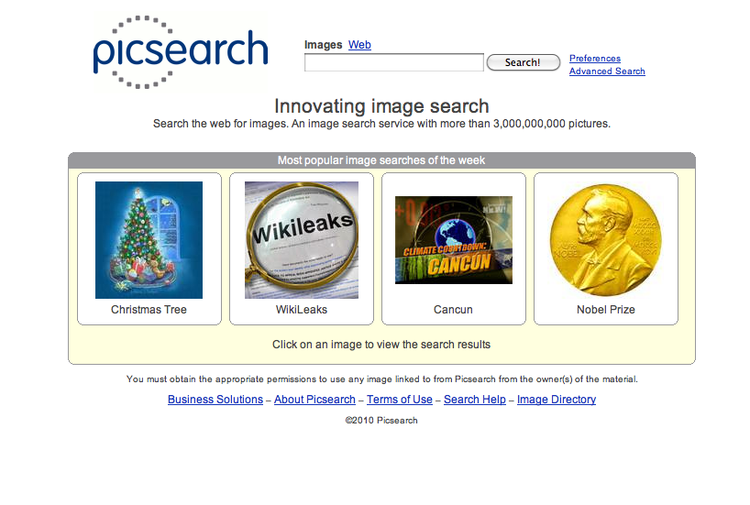Open the Advanced Search link
750x505 pixels.
(607, 71)
